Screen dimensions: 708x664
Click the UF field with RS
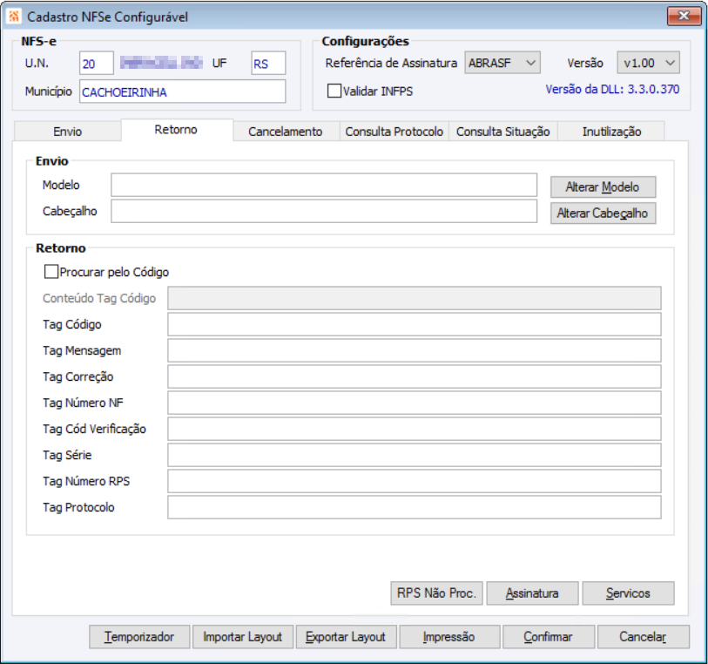tap(268, 64)
